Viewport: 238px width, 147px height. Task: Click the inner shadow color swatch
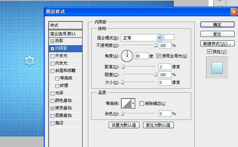pyautogui.click(x=169, y=37)
